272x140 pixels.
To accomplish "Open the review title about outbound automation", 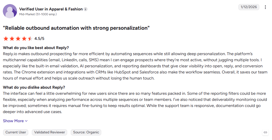I will click(76, 28).
